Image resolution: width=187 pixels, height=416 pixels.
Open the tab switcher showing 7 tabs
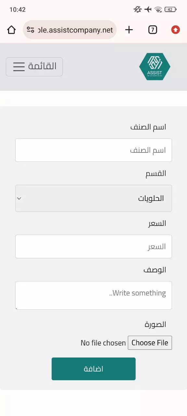click(x=152, y=30)
